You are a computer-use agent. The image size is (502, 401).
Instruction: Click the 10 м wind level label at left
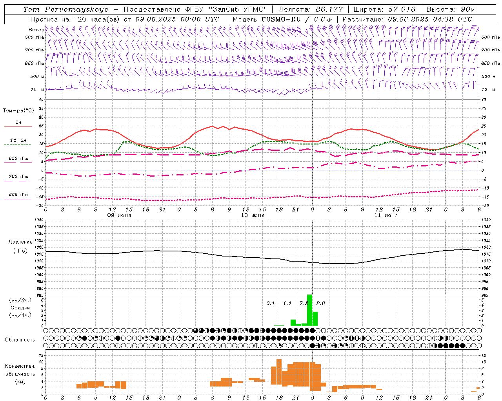37,89
